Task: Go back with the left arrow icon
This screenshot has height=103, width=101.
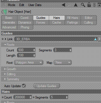Action: point(63,5)
